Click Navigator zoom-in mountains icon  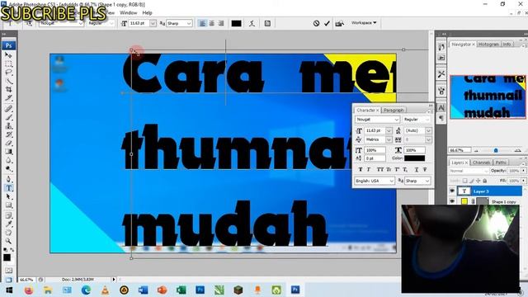pos(518,150)
